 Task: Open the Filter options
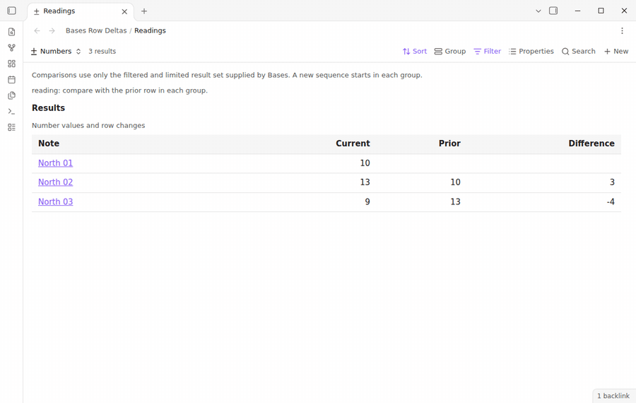(487, 51)
